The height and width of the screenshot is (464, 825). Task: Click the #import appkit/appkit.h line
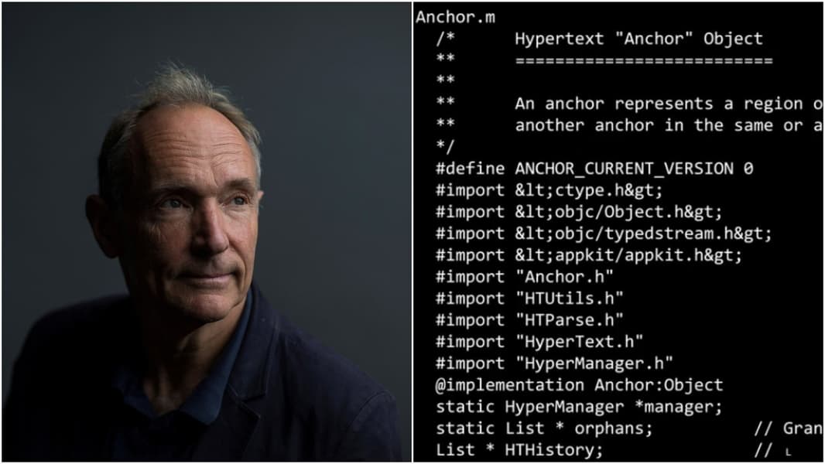click(589, 255)
